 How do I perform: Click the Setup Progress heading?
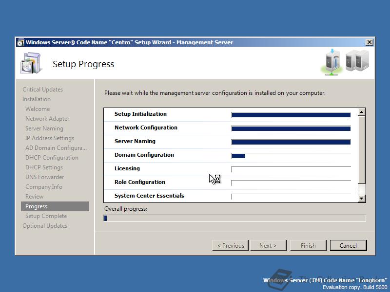coord(83,64)
